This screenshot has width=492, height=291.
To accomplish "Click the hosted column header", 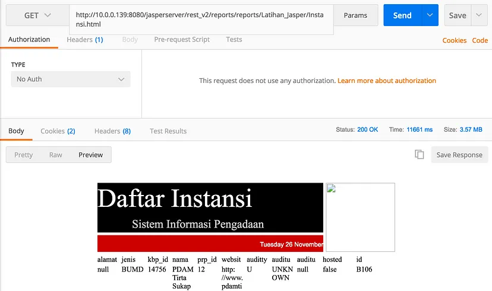I will coord(332,260).
